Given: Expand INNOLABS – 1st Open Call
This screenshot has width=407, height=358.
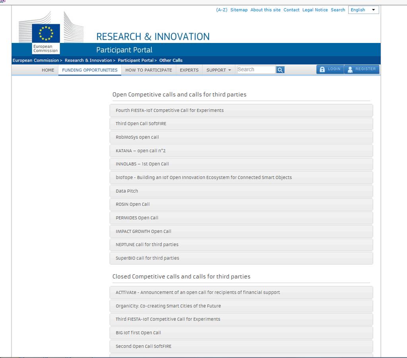Looking at the screenshot, I should (x=241, y=164).
